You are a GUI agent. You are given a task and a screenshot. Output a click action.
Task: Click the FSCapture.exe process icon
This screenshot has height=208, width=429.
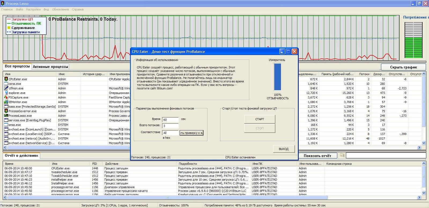click(x=6, y=97)
